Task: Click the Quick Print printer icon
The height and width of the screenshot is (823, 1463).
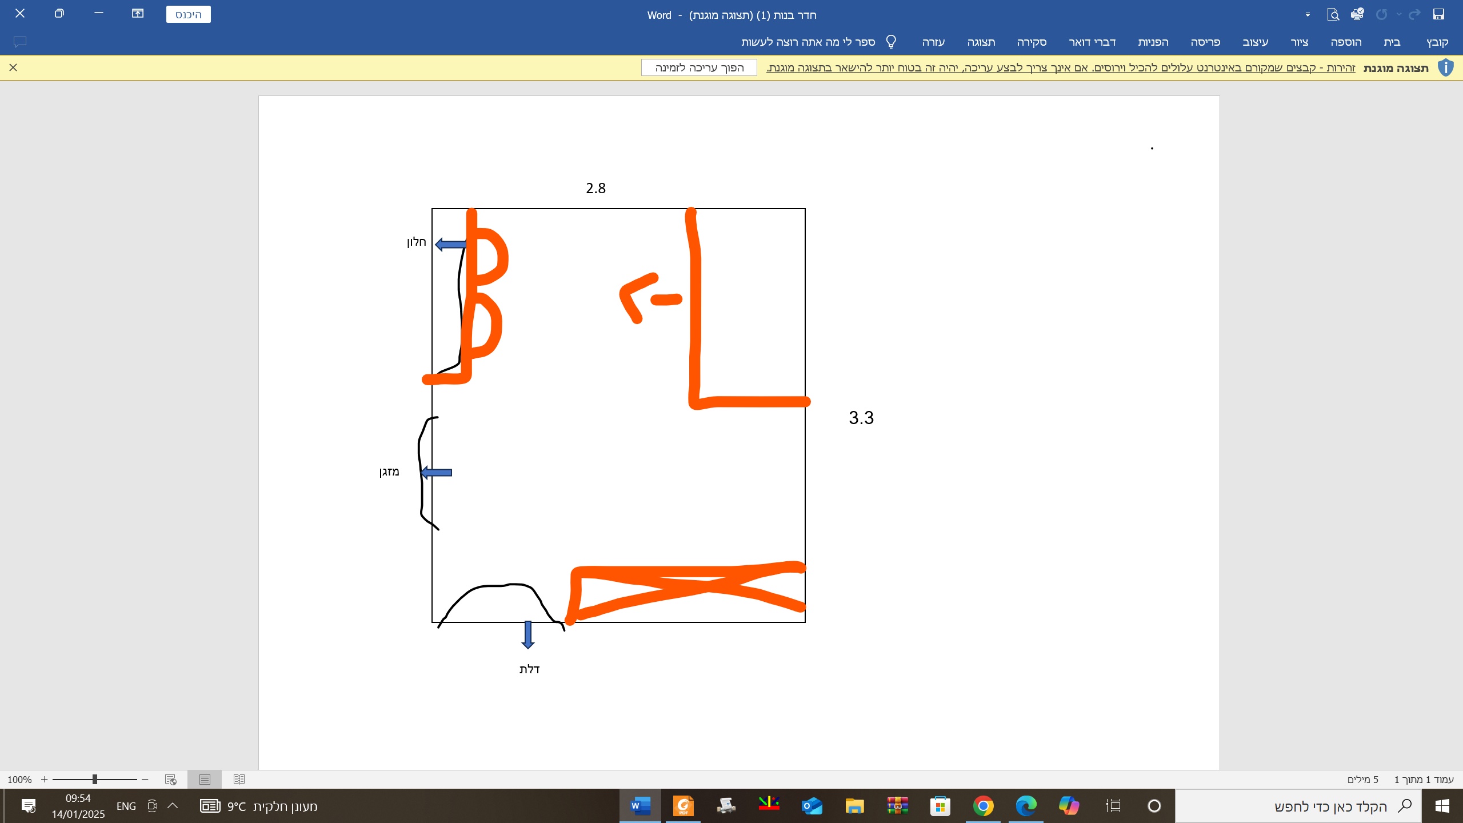Action: point(1357,14)
